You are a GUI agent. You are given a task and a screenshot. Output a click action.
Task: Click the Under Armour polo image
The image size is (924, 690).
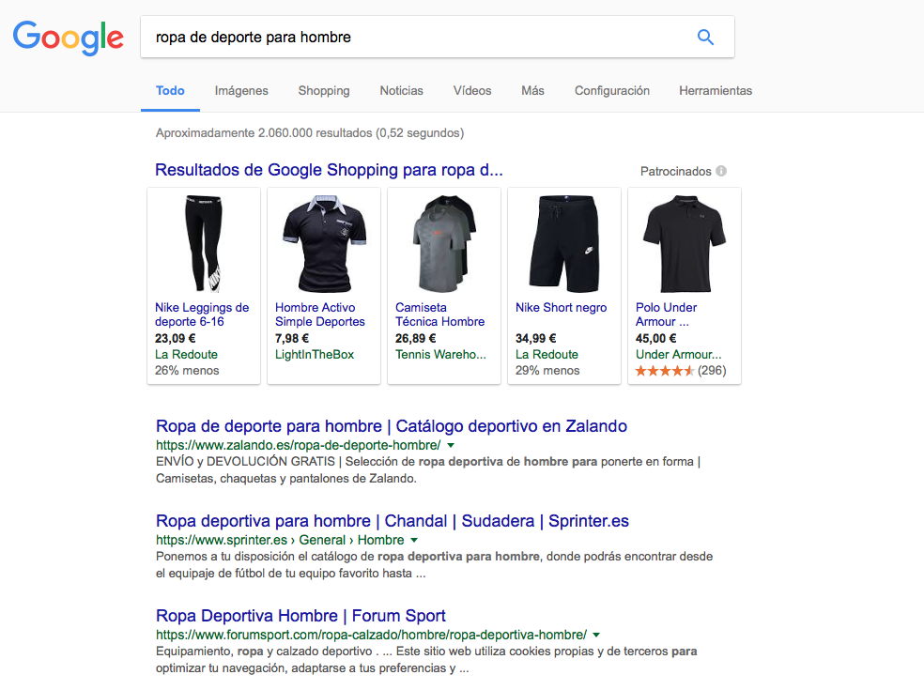[x=685, y=244]
